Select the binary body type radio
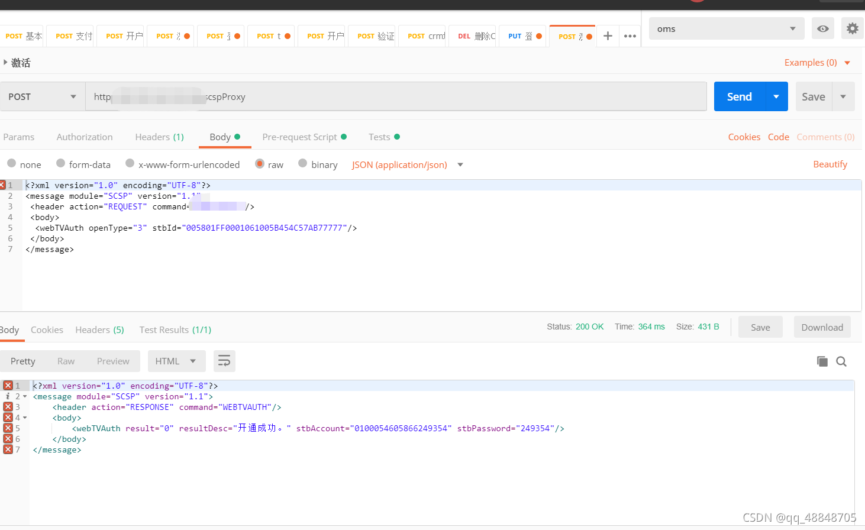 click(302, 163)
